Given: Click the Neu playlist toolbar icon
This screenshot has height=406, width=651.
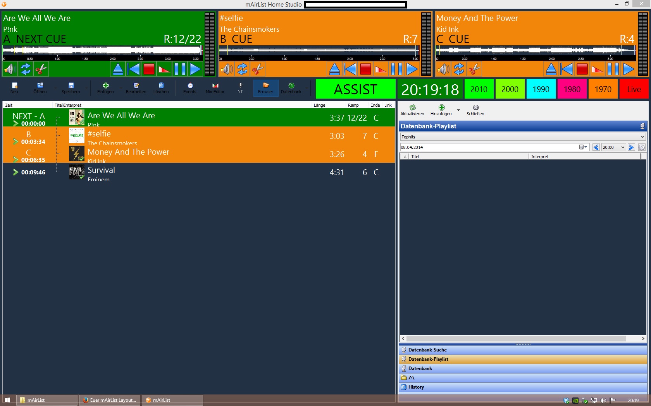Looking at the screenshot, I should (14, 88).
